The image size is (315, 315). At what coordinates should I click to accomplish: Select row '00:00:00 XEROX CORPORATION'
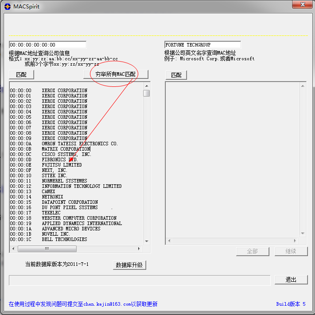49,91
